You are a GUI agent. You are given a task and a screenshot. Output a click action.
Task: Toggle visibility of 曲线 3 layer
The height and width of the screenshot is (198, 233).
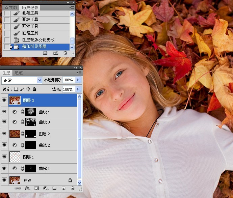(x=4, y=122)
